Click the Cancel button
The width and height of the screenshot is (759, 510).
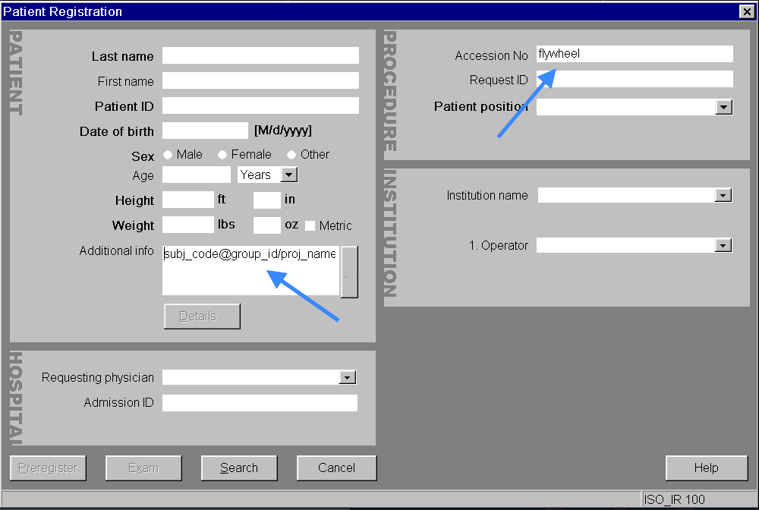(x=336, y=467)
